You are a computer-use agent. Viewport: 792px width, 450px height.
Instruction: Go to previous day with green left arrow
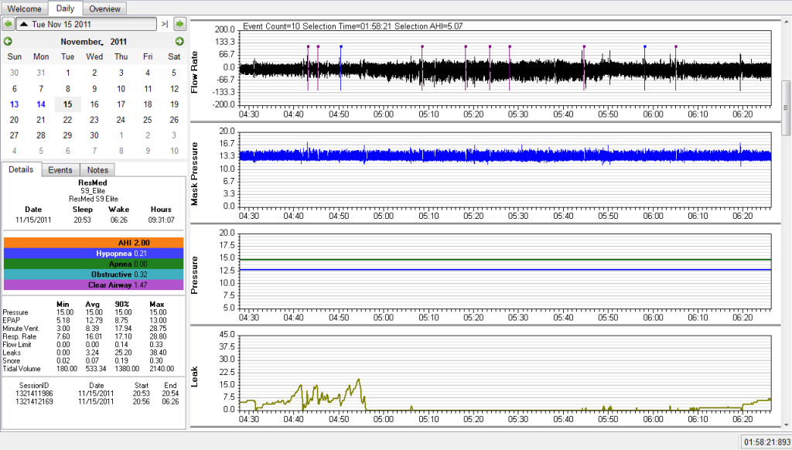[9, 24]
